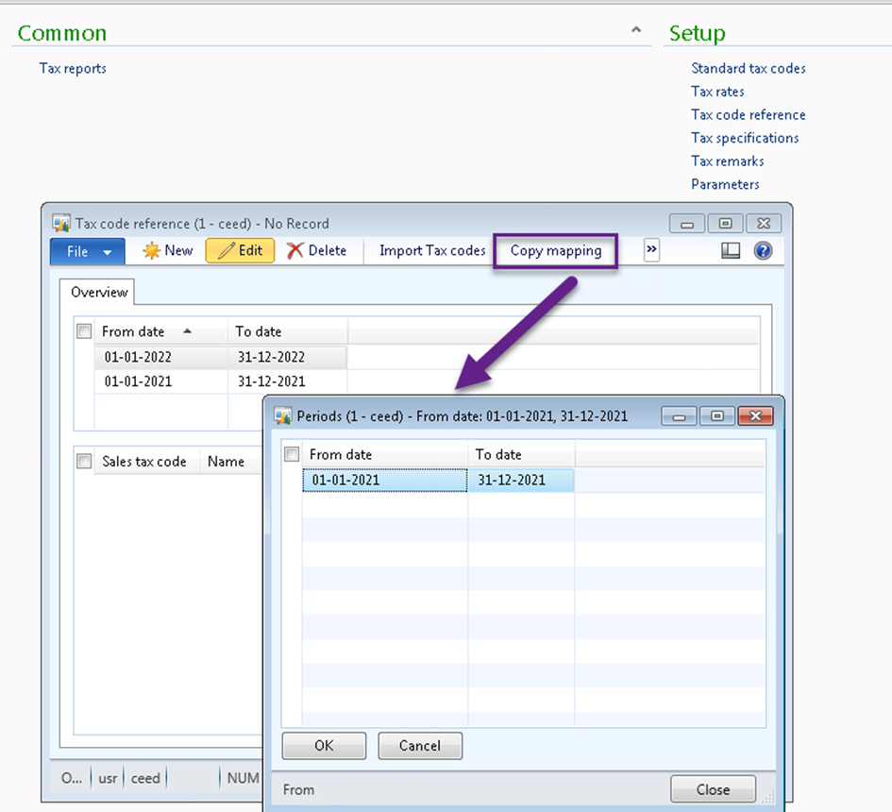
Task: Select the 01-01-2021 row in Overview grid
Action: (x=161, y=381)
